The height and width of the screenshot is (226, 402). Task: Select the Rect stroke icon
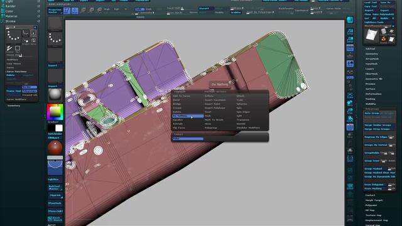click(x=18, y=48)
